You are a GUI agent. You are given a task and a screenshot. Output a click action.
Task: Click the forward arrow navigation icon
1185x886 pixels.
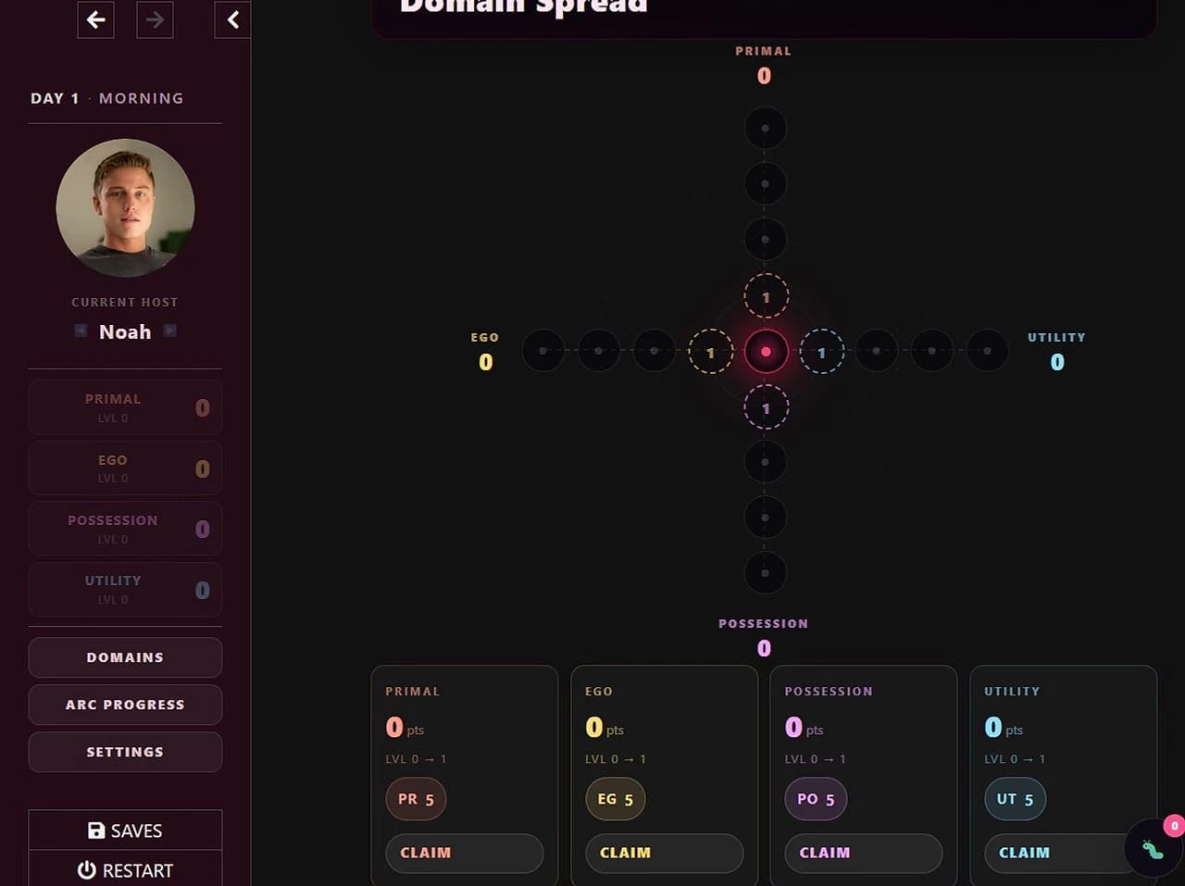click(x=155, y=19)
